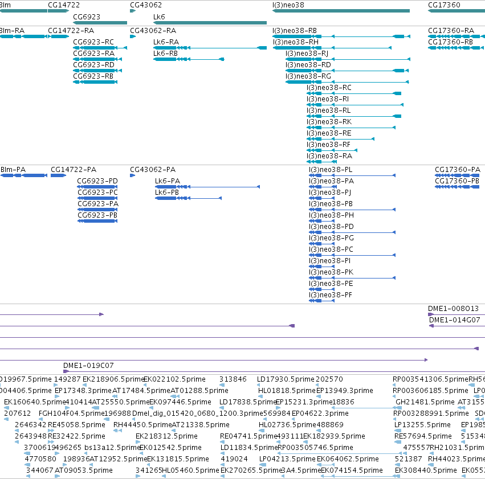This screenshot has width=485, height=479.
Task: Click transcript l(3)neo38-RK
Action: [x=329, y=122]
